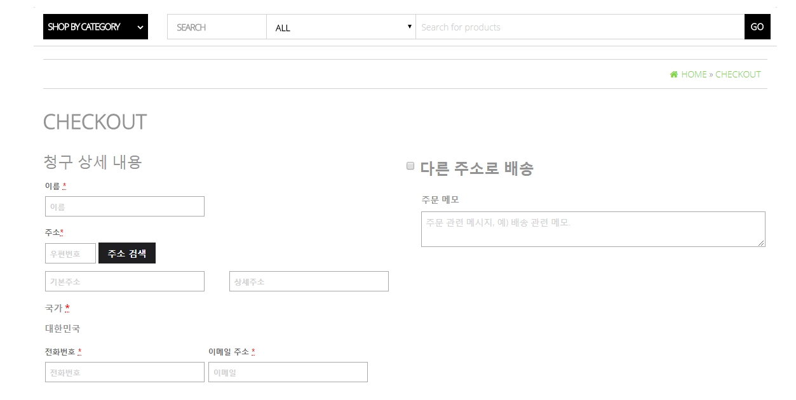Click the 이름 name input field
796x400 pixels.
pos(125,206)
